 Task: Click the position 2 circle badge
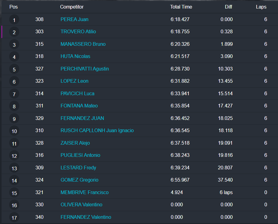(x=14, y=32)
